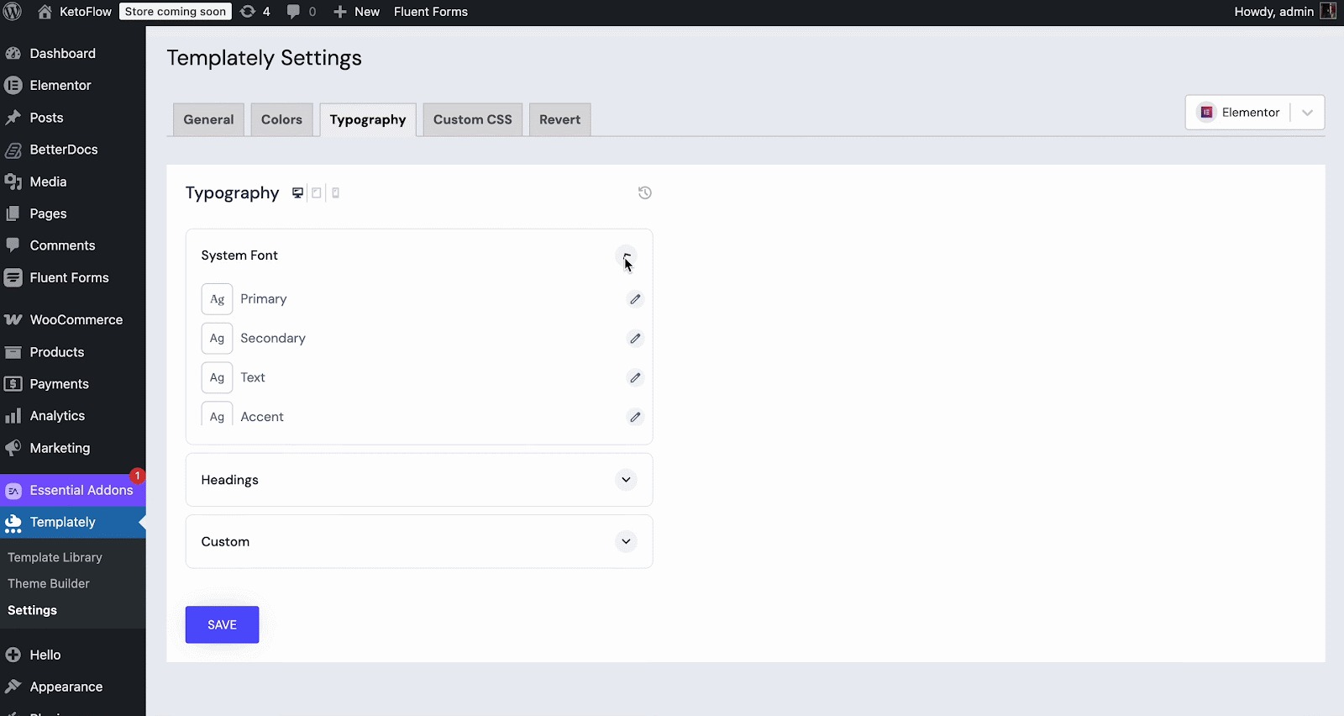The height and width of the screenshot is (716, 1344).
Task: Click Fluent Forms in the top admin bar
Action: 431,12
